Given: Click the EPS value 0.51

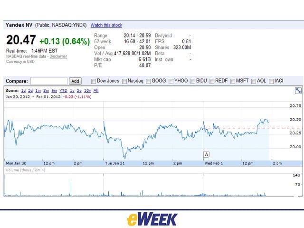Looking at the screenshot, I should click(187, 41).
